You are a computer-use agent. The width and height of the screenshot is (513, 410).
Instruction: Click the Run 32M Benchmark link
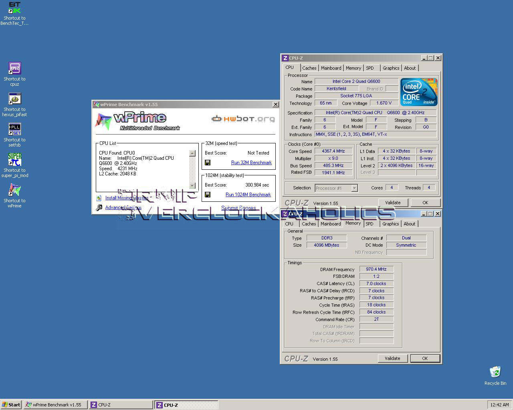coord(251,163)
